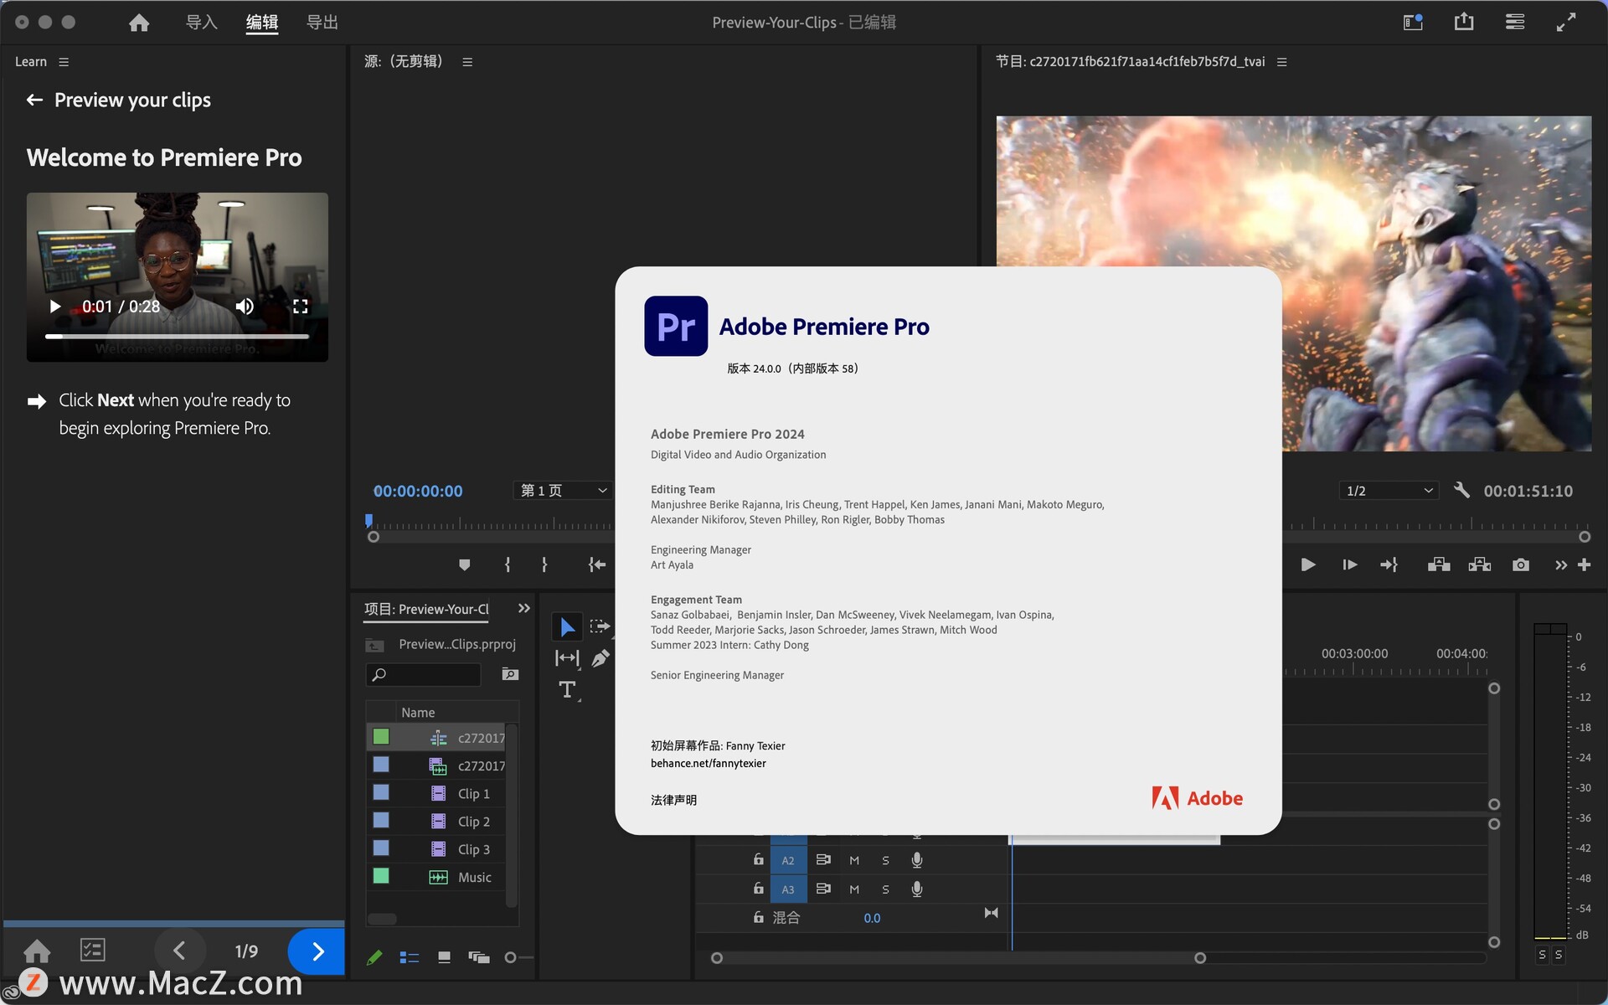
Task: Add marker in Source monitor
Action: [x=465, y=565]
